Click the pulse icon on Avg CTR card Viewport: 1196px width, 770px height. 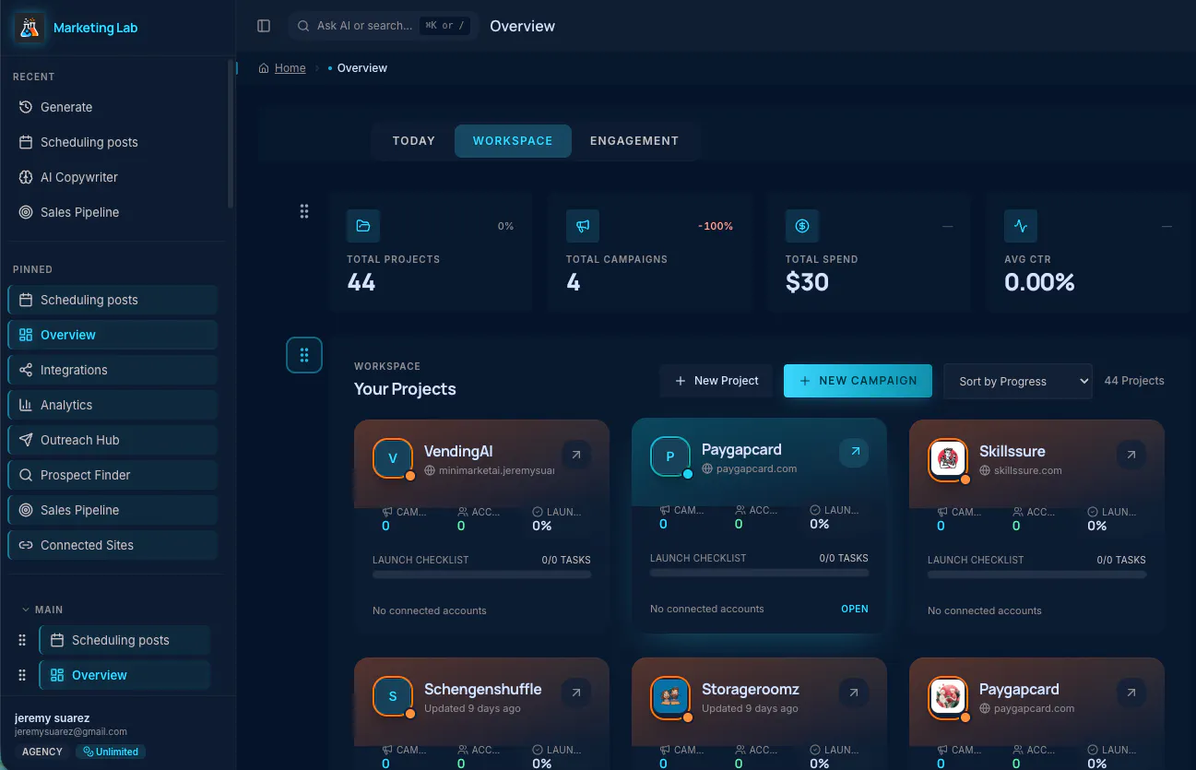coord(1021,226)
